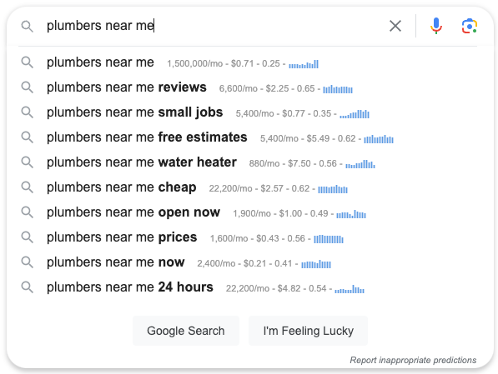Click the trend bar chart beside 24 hours suggestion
This screenshot has height=374, width=498.
tap(350, 289)
